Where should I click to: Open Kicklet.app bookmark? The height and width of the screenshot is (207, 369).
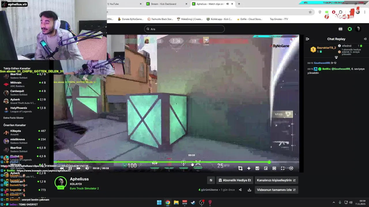[x=219, y=19]
